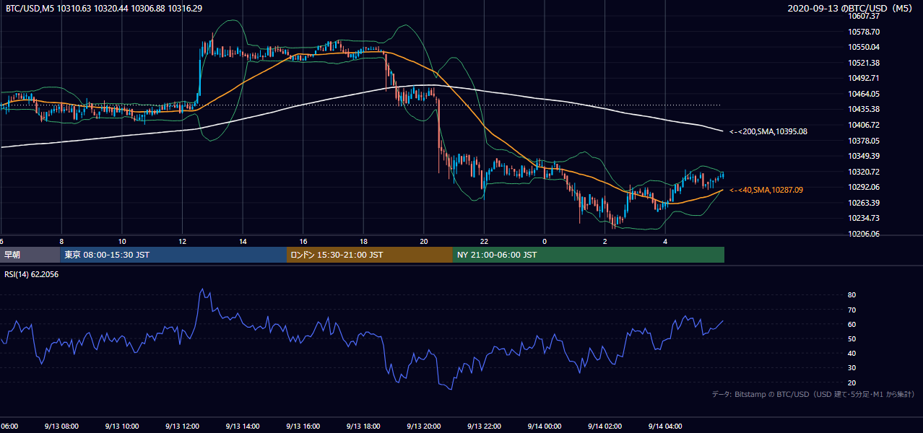Select the ロンドン 15:30-21:00 JST session bar

pos(370,255)
